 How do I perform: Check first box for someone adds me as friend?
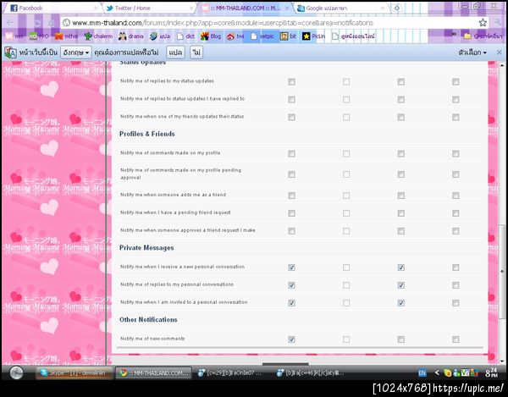coord(291,196)
